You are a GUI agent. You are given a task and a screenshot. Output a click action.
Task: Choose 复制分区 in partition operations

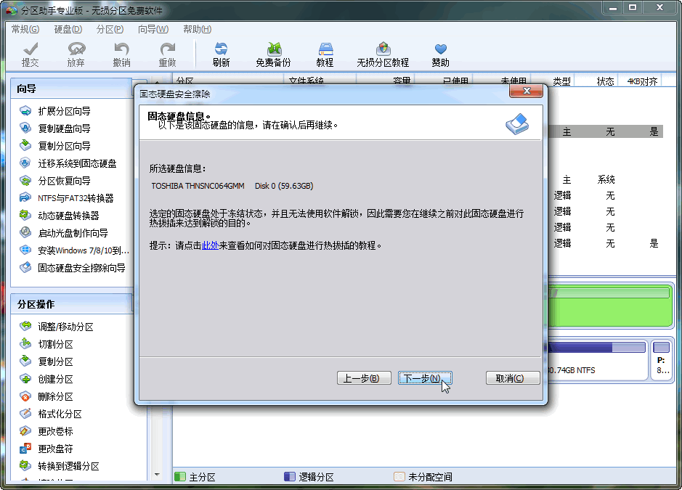(47, 362)
